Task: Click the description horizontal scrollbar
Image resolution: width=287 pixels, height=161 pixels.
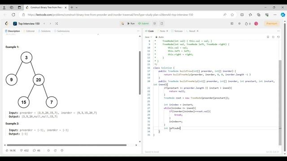Action: (x=67, y=145)
